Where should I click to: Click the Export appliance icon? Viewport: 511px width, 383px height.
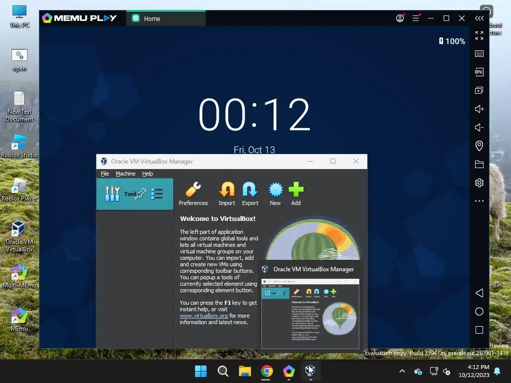pos(250,194)
